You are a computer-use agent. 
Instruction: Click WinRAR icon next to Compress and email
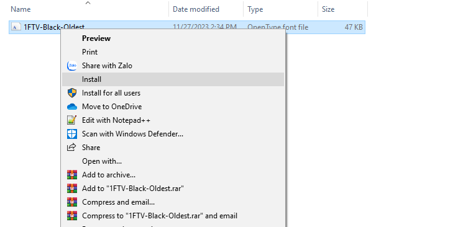[x=72, y=202]
